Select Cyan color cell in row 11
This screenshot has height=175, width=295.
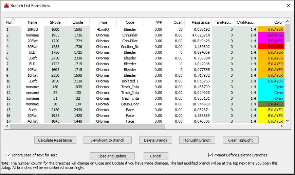[x=271, y=87]
